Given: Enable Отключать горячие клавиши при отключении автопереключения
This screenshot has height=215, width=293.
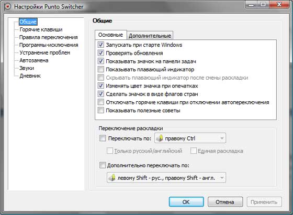Looking at the screenshot, I should (x=100, y=102).
